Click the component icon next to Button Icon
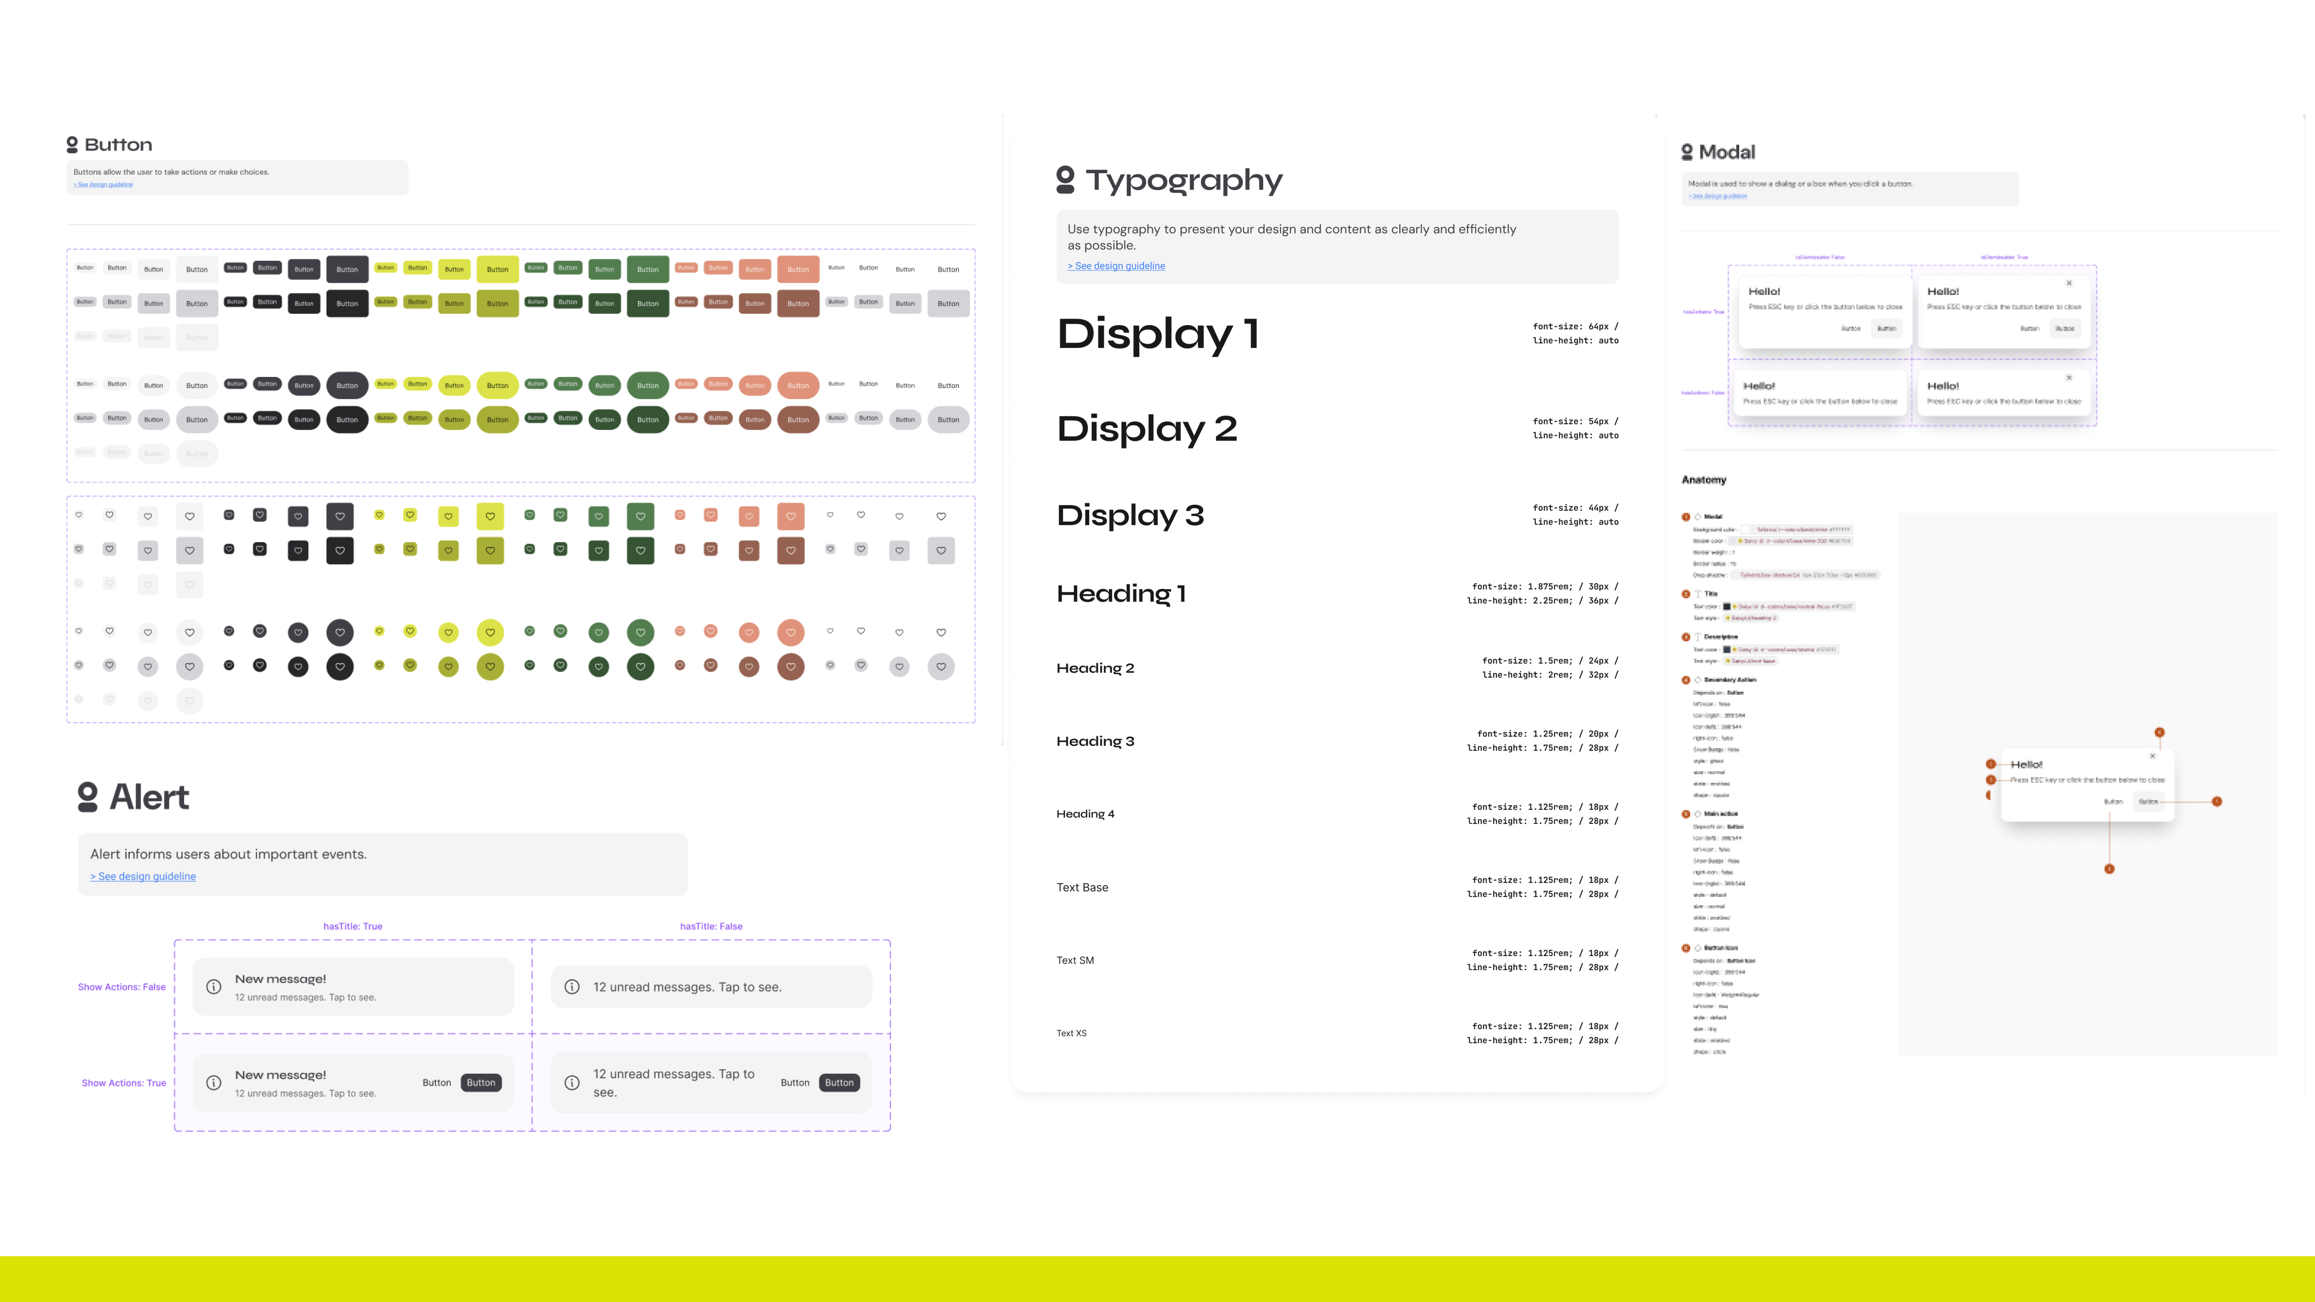 (x=1698, y=947)
